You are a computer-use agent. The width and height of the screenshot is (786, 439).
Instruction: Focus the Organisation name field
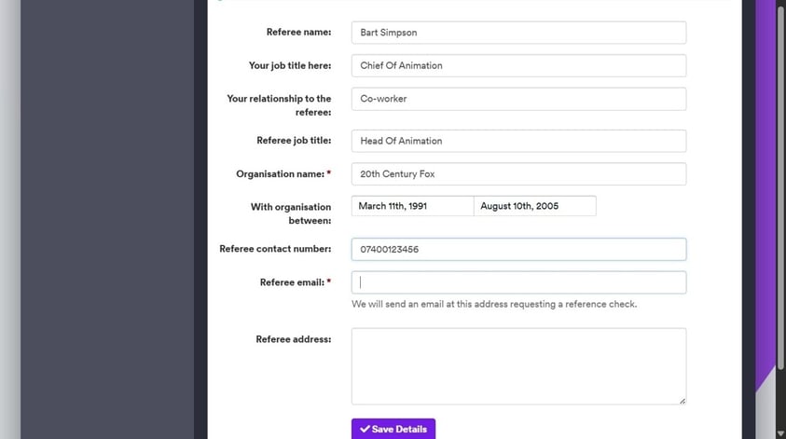click(x=518, y=174)
